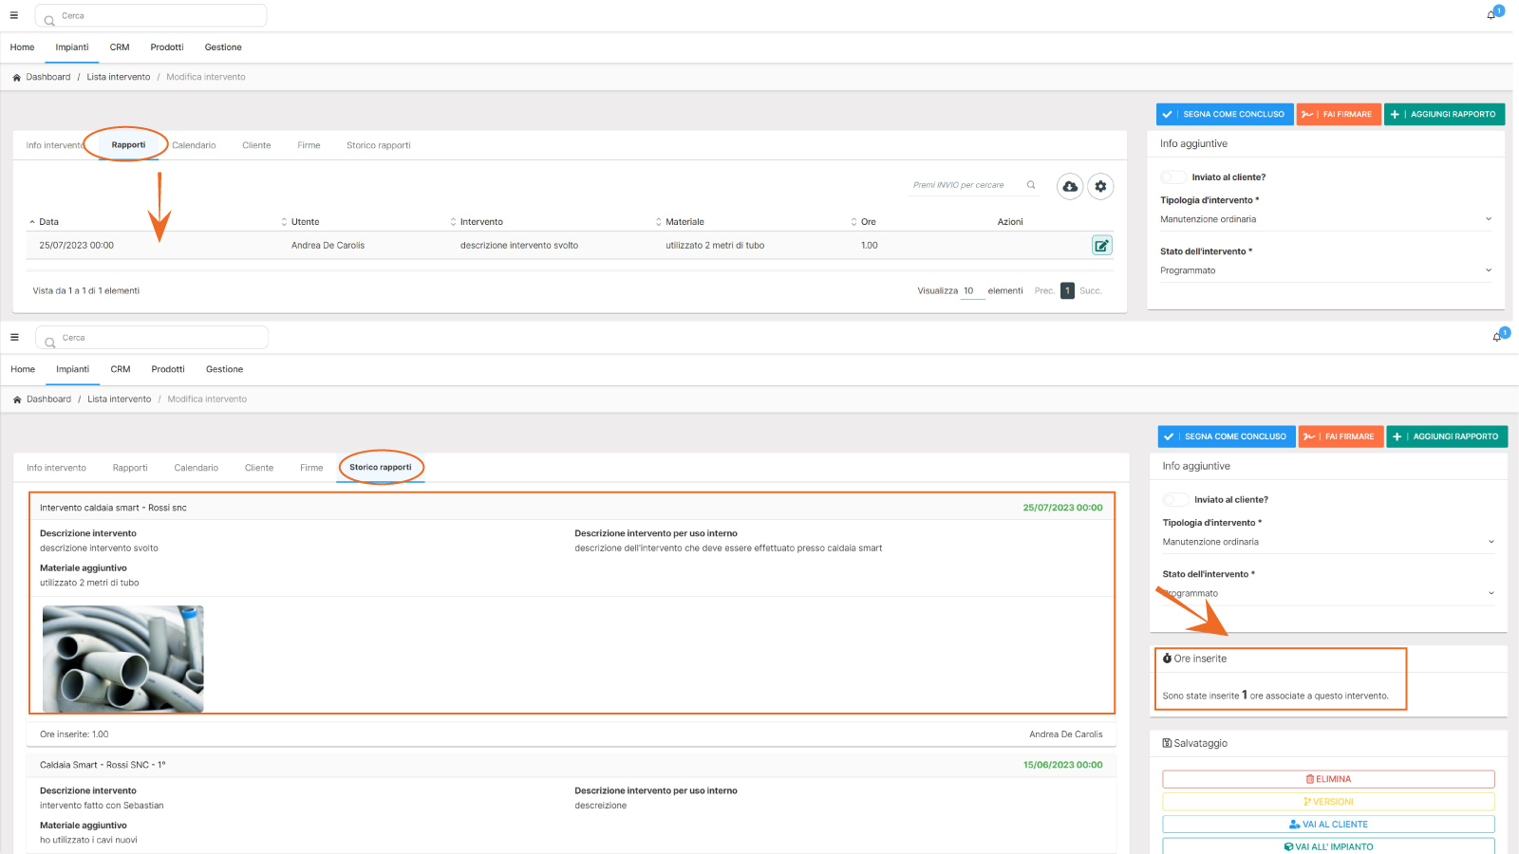Open the 'Programmato' dropdown above Ore inserite
Viewport: 1519px width, 854px height.
pyautogui.click(x=1327, y=594)
